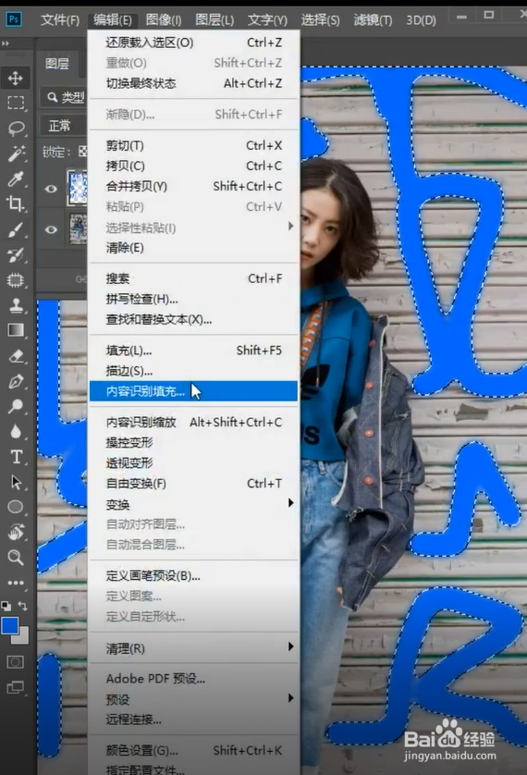527x775 pixels.
Task: Select the Pen tool
Action: [x=16, y=382]
